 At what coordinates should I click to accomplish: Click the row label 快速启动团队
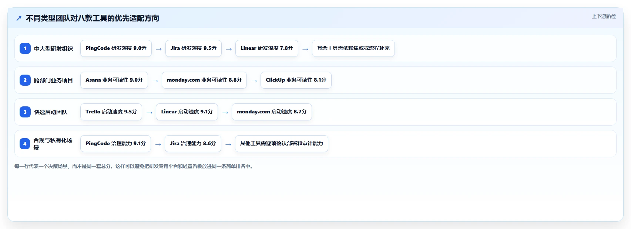pos(51,112)
